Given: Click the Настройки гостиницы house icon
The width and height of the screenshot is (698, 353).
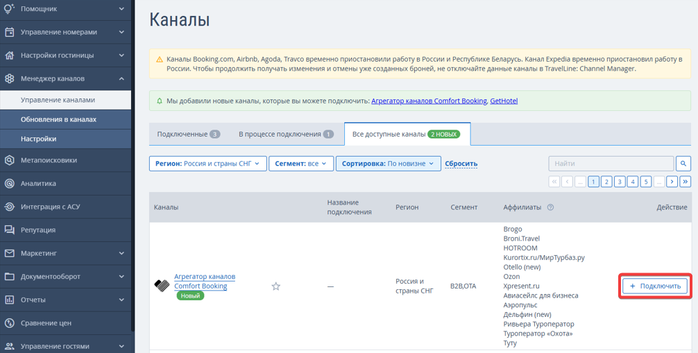Looking at the screenshot, I should coord(9,55).
